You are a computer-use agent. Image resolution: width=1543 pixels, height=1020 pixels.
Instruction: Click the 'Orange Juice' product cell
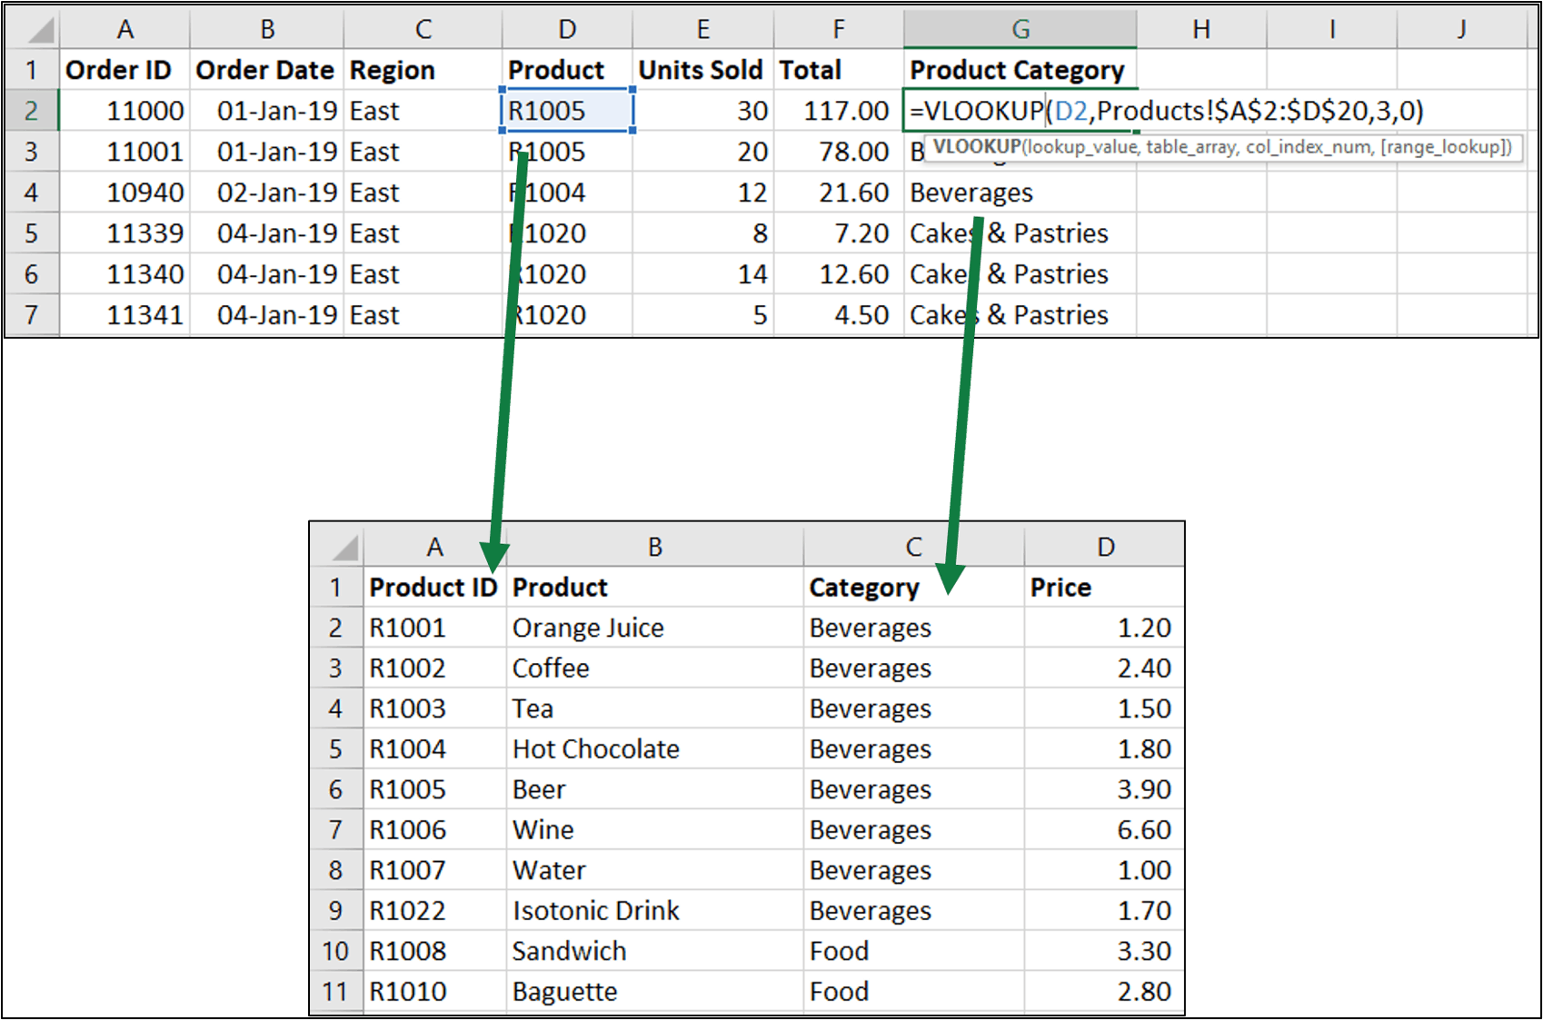coord(654,628)
